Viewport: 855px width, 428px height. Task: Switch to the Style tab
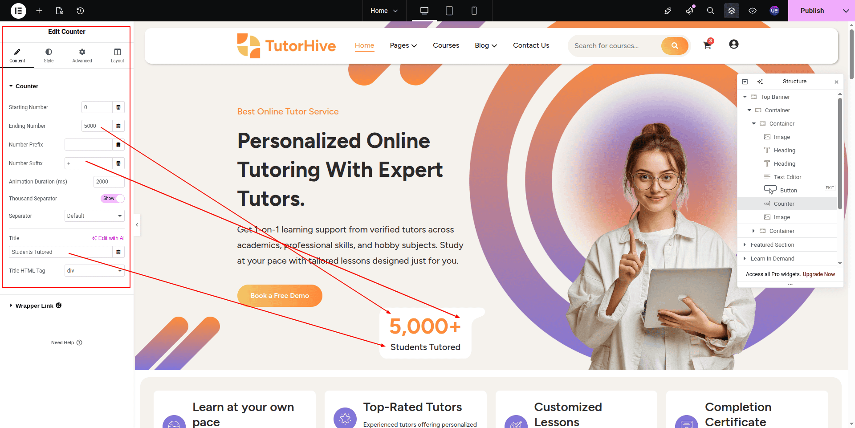[49, 56]
